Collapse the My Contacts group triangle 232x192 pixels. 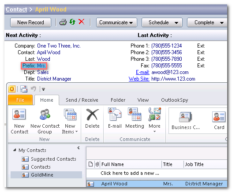15,150
